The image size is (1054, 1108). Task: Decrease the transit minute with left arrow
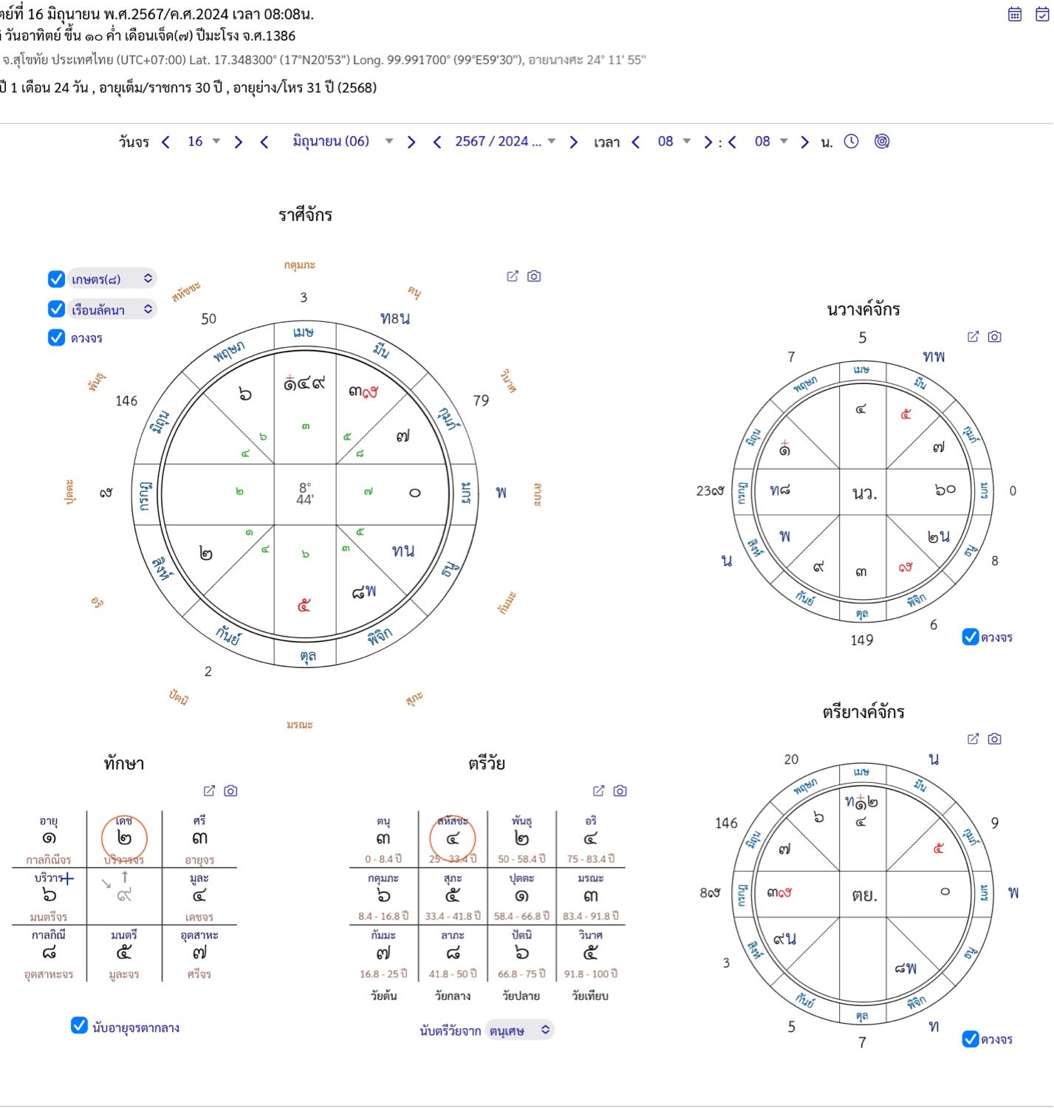[732, 142]
